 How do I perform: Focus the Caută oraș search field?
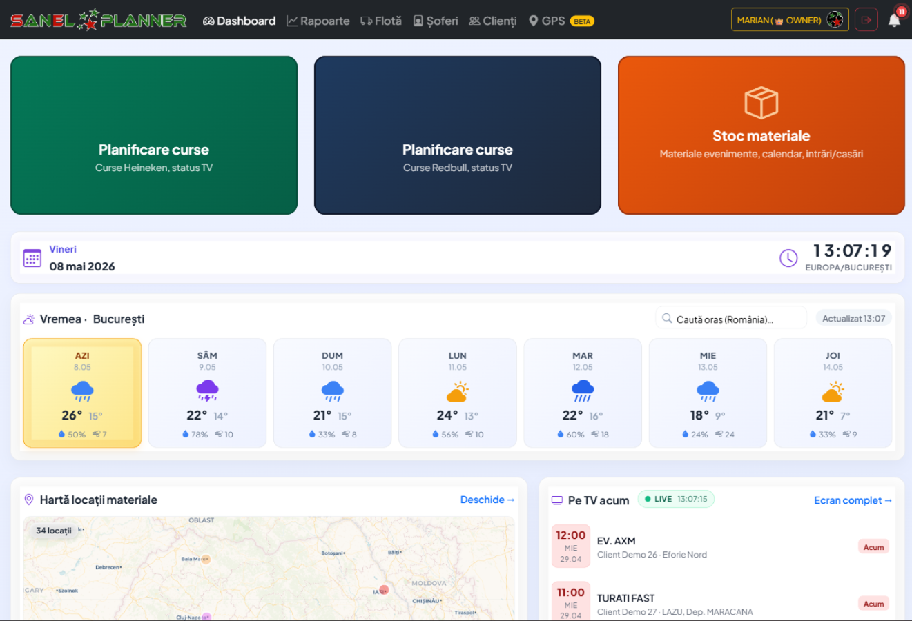(x=731, y=319)
